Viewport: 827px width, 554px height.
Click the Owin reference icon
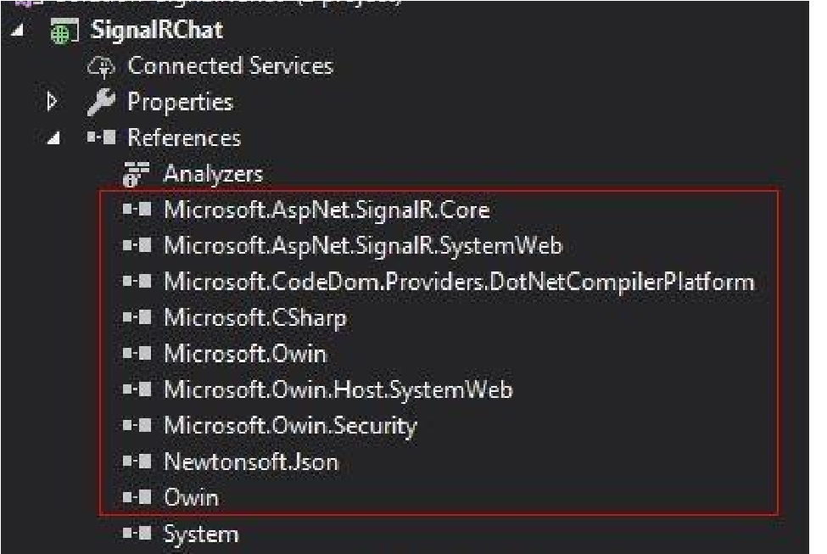(x=137, y=497)
